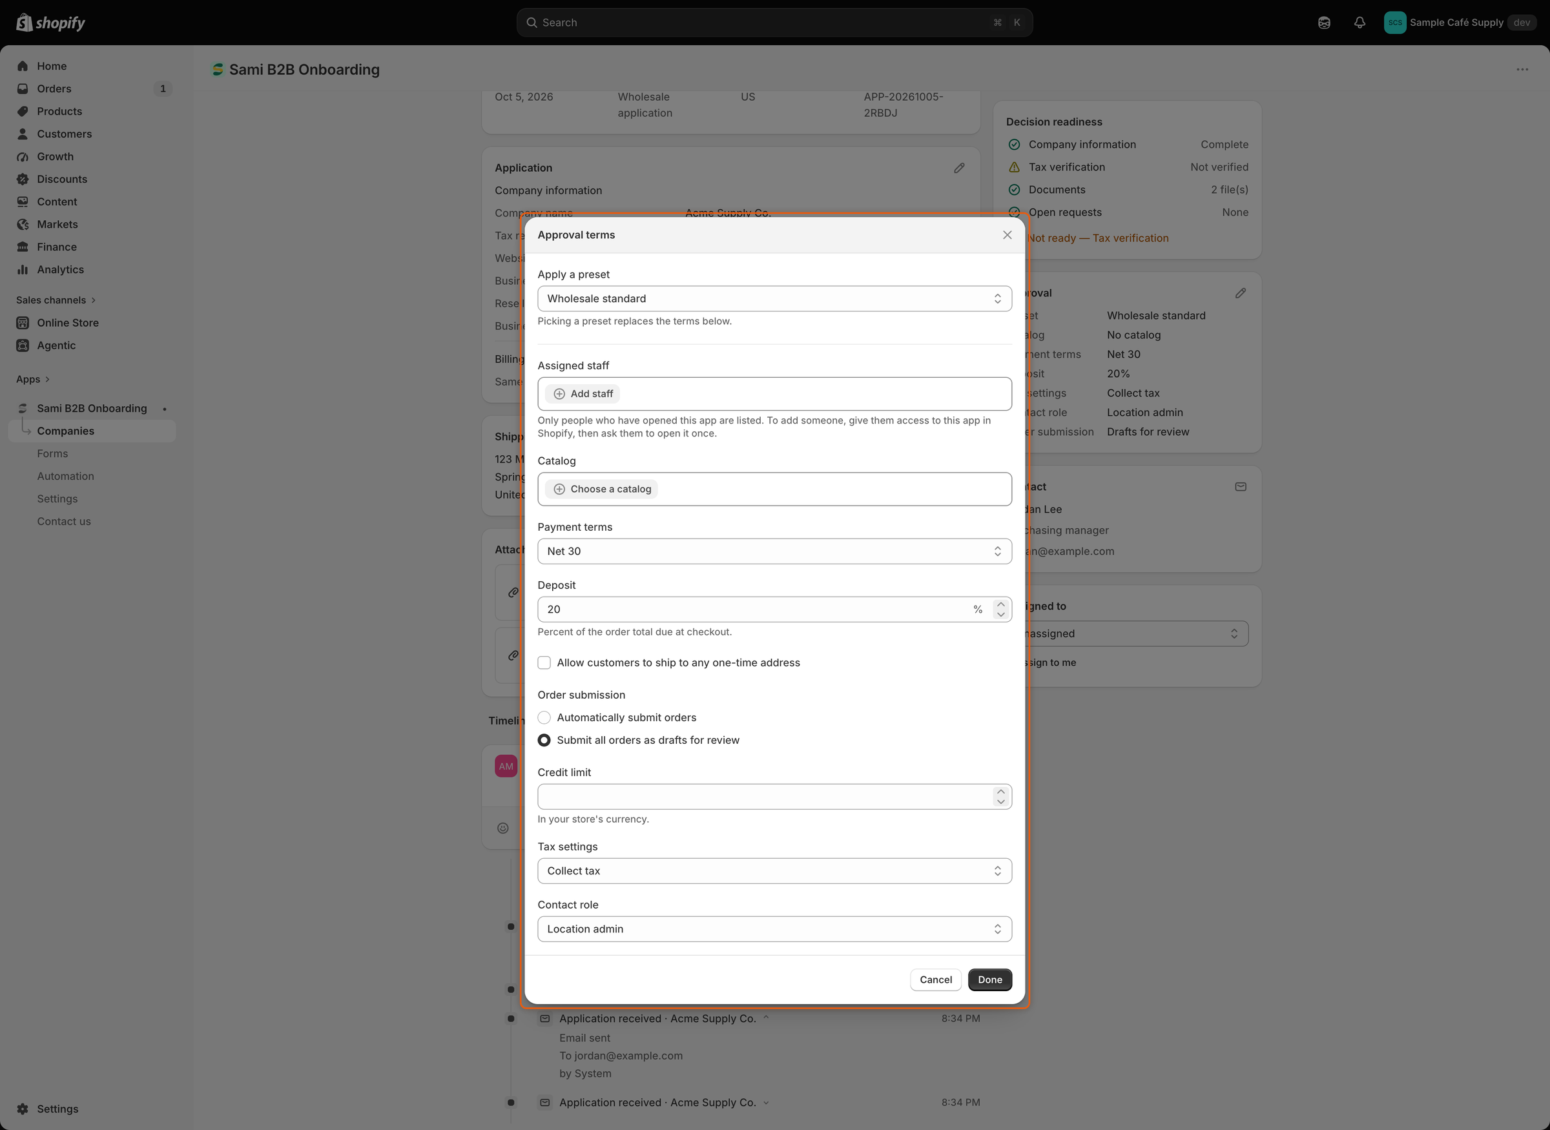The image size is (1550, 1130).
Task: Open the notifications bell icon
Action: pyautogui.click(x=1359, y=23)
